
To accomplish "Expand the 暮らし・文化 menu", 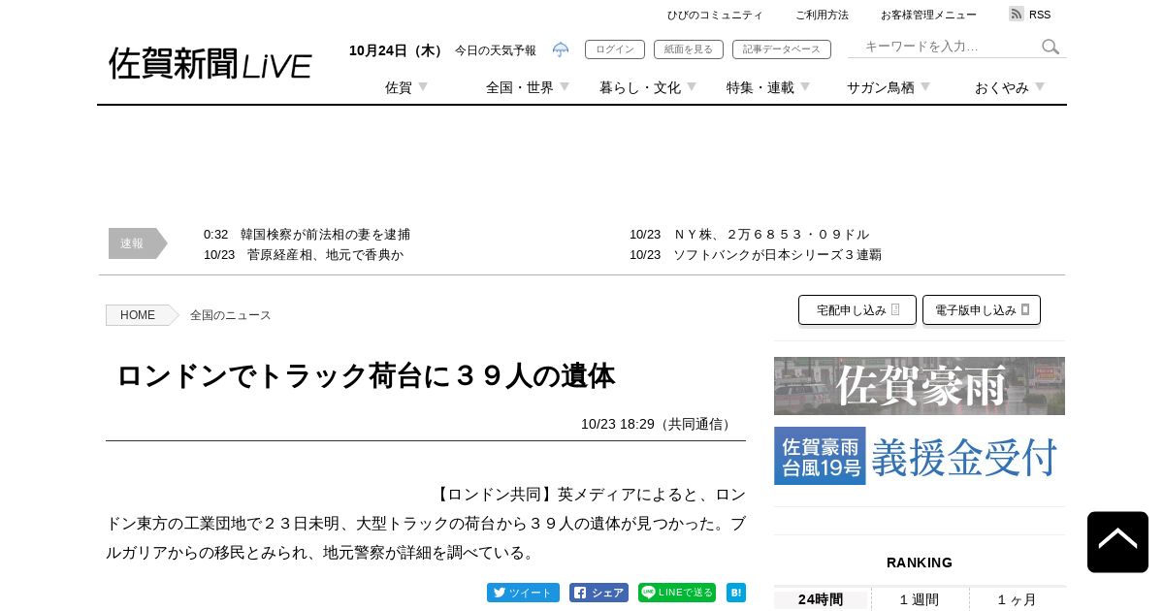I will (648, 87).
